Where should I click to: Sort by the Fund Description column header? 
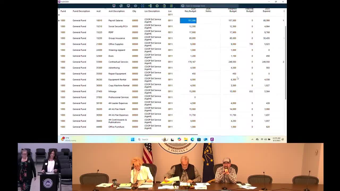click(x=81, y=11)
